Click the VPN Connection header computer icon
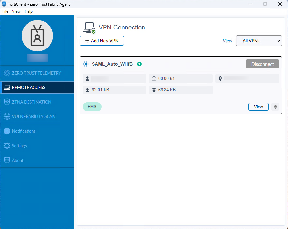Image resolution: width=288 pixels, height=229 pixels. pyautogui.click(x=89, y=28)
